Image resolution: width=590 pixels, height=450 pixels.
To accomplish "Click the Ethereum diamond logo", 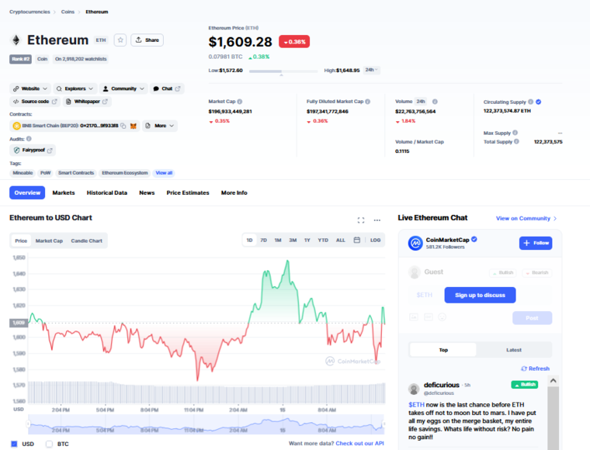I will click(16, 40).
